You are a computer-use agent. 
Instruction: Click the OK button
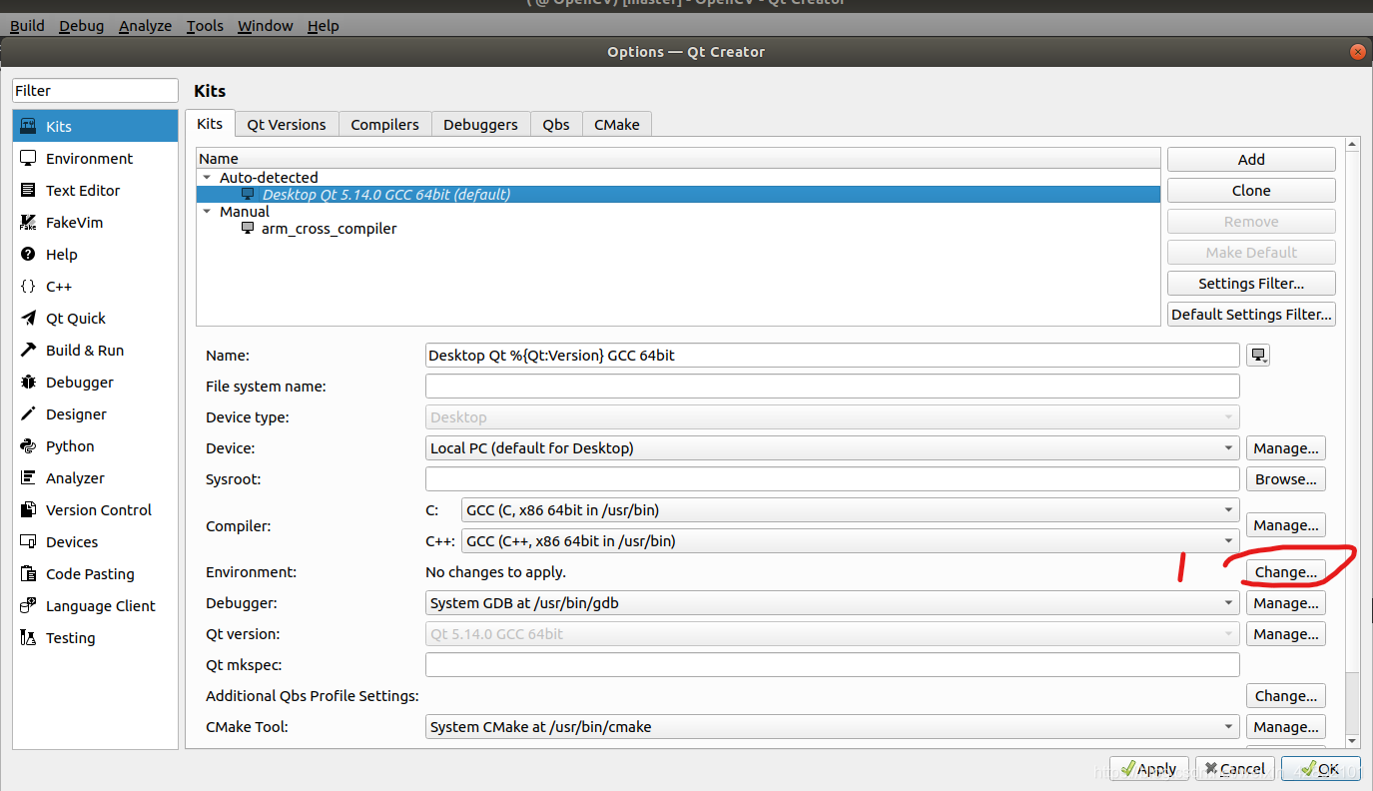pyautogui.click(x=1321, y=768)
